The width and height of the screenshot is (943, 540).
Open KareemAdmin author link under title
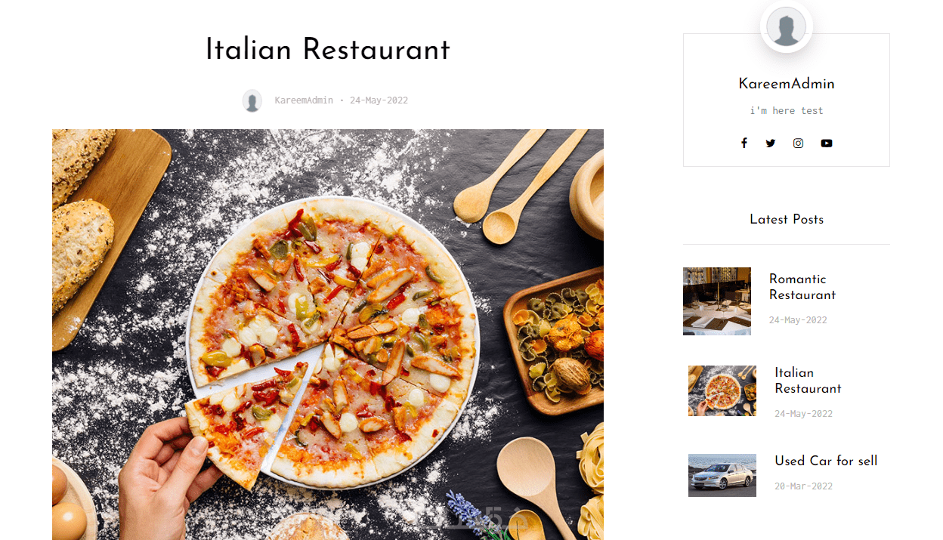[x=304, y=100]
